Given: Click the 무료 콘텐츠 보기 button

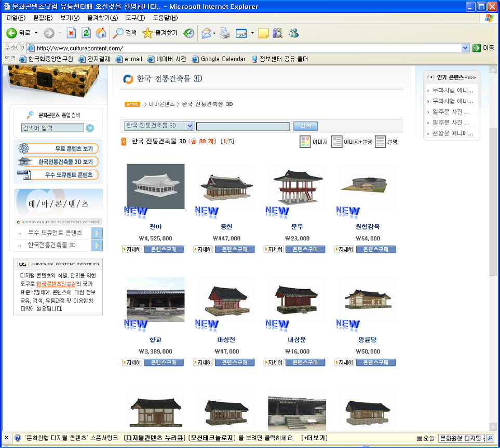Looking at the screenshot, I should pyautogui.click(x=59, y=148).
